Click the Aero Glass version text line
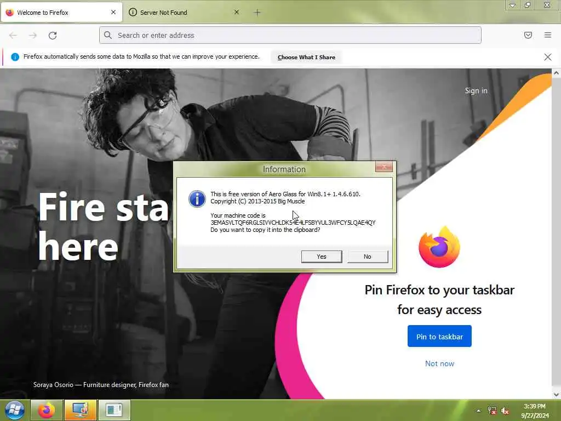The height and width of the screenshot is (421, 561). point(285,194)
